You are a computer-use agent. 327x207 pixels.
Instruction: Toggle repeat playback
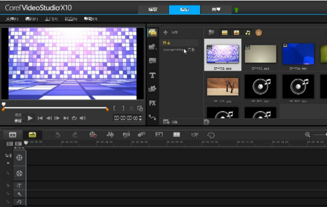[74, 118]
